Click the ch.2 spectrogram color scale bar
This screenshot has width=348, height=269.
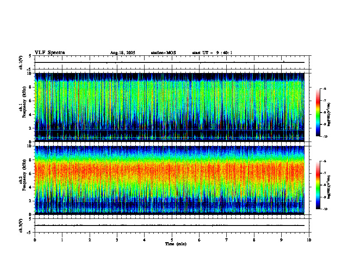[x=318, y=185]
